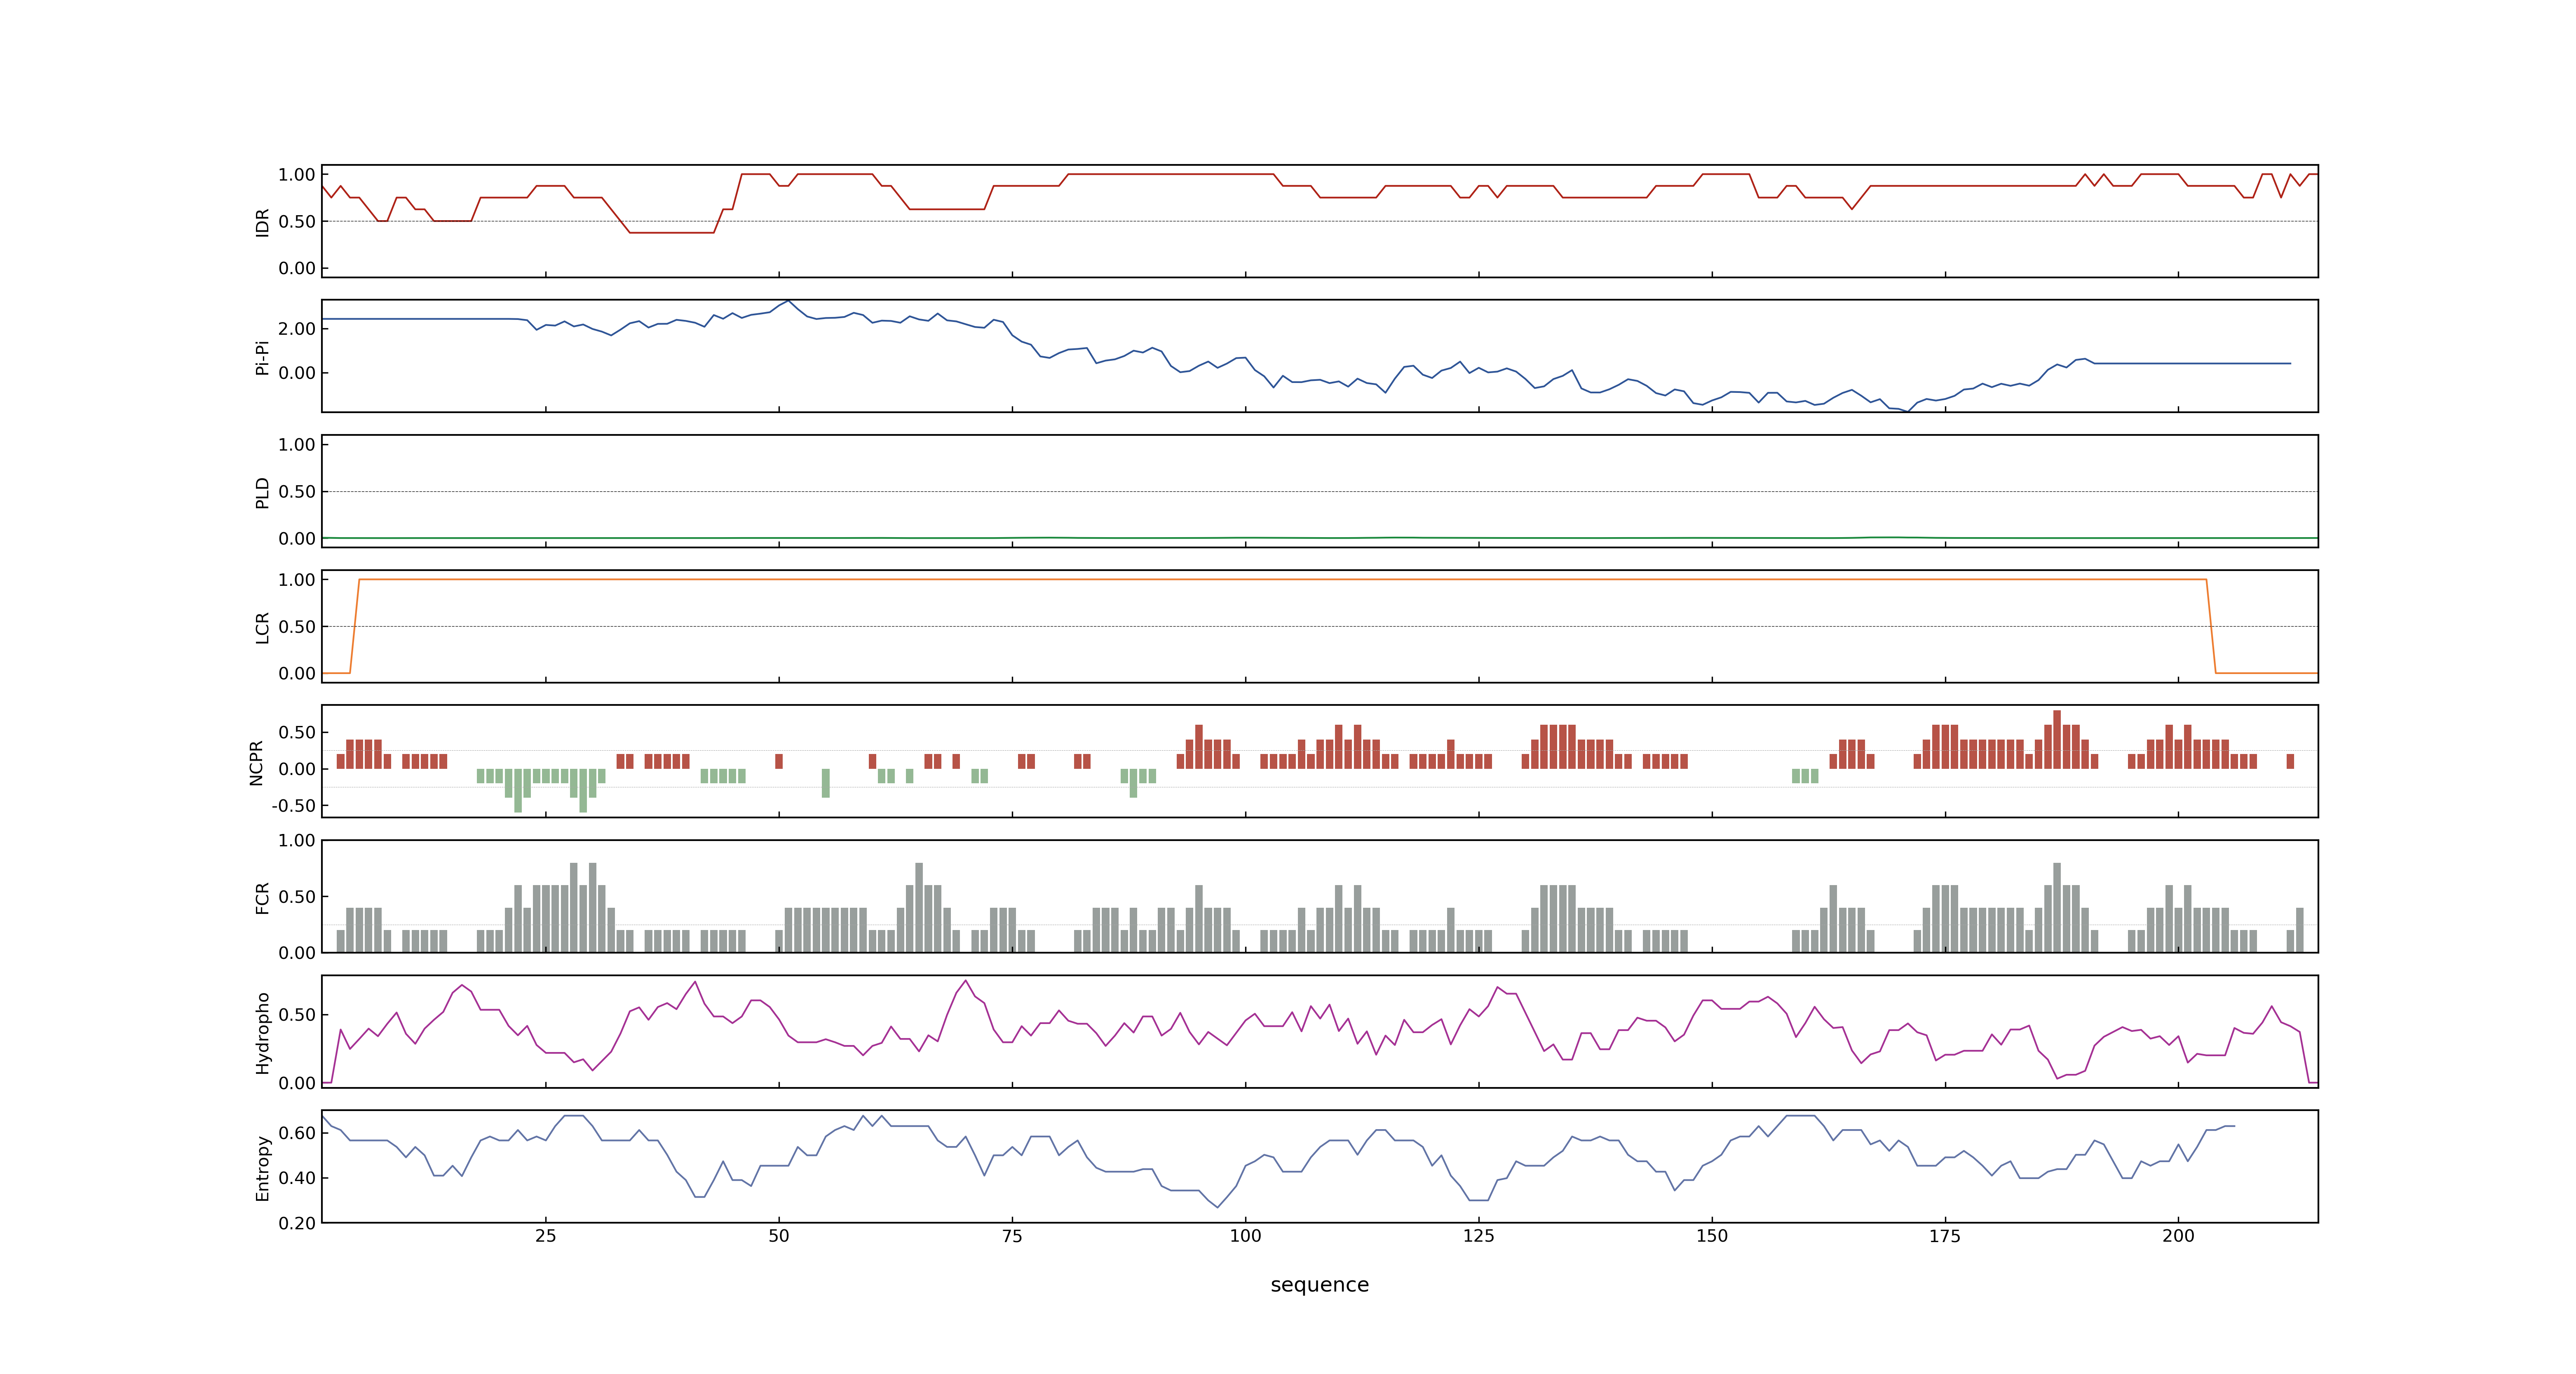
Task: Click the 1.00 tick on LCR axis
Action: click(297, 580)
